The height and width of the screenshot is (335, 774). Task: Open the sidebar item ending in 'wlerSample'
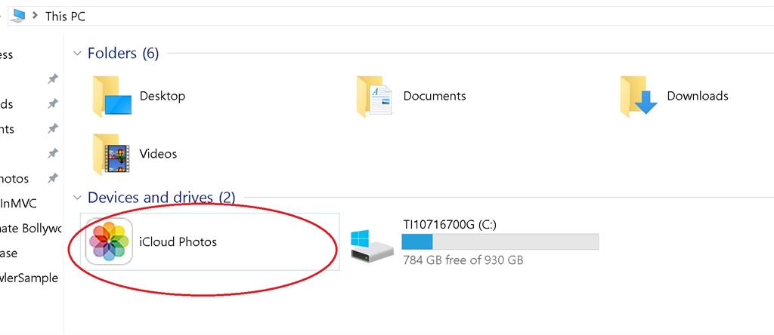pos(29,278)
